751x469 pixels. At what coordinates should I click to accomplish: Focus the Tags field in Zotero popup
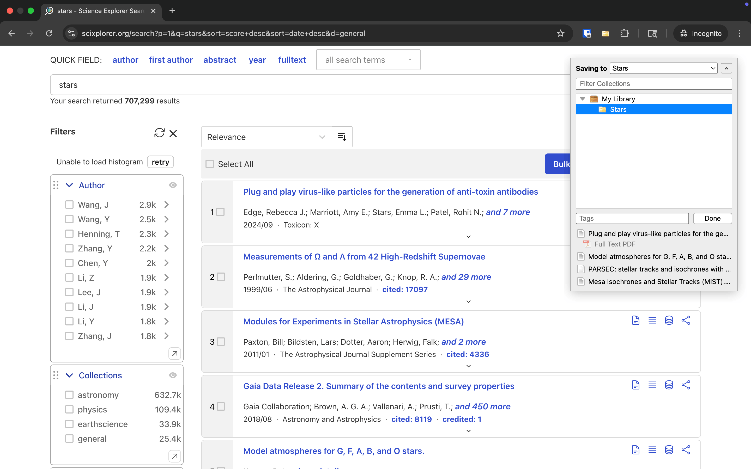632,218
